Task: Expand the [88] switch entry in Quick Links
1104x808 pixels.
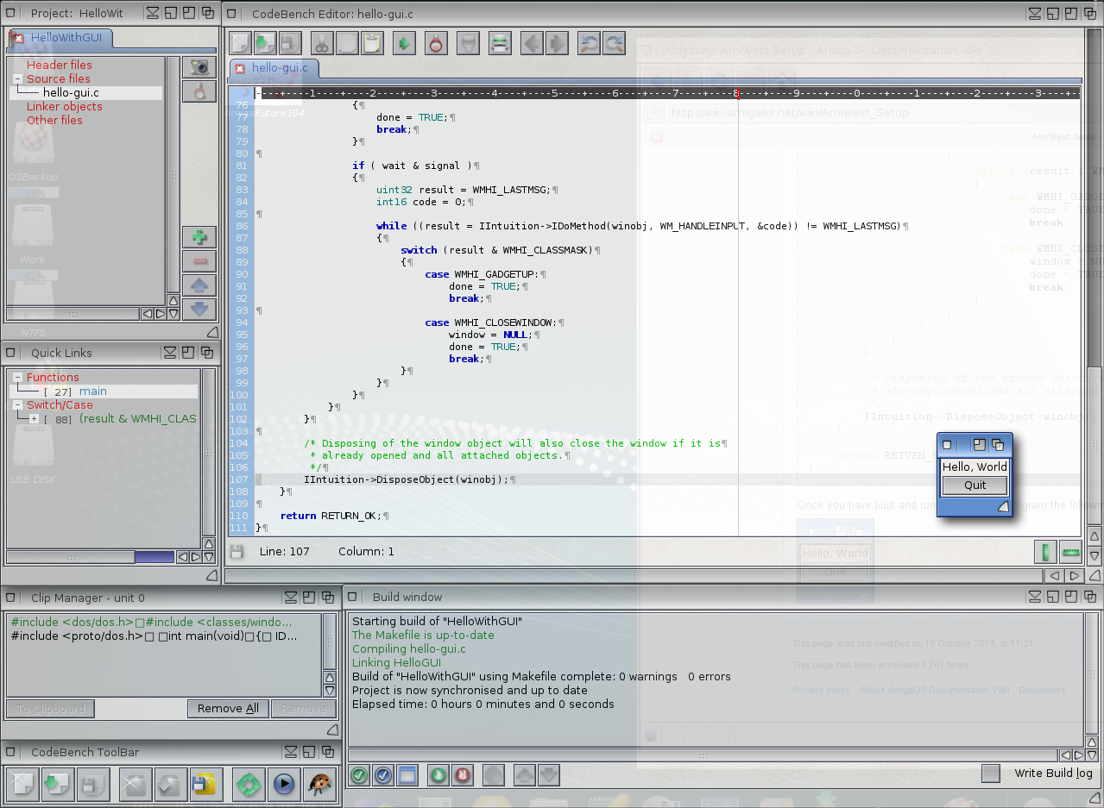Action: click(34, 418)
